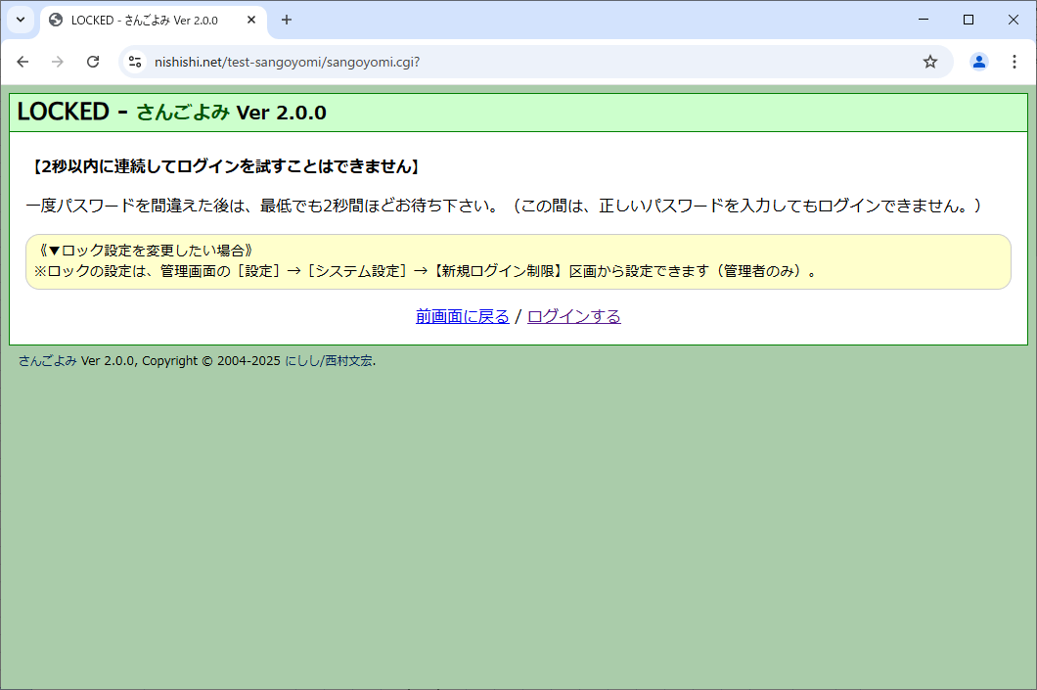Maximize the browser window
The image size is (1037, 690).
coord(969,20)
